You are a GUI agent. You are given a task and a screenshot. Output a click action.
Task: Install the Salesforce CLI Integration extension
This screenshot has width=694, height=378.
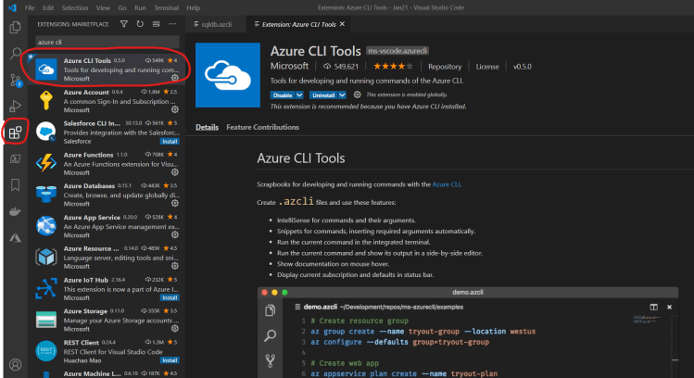[170, 141]
